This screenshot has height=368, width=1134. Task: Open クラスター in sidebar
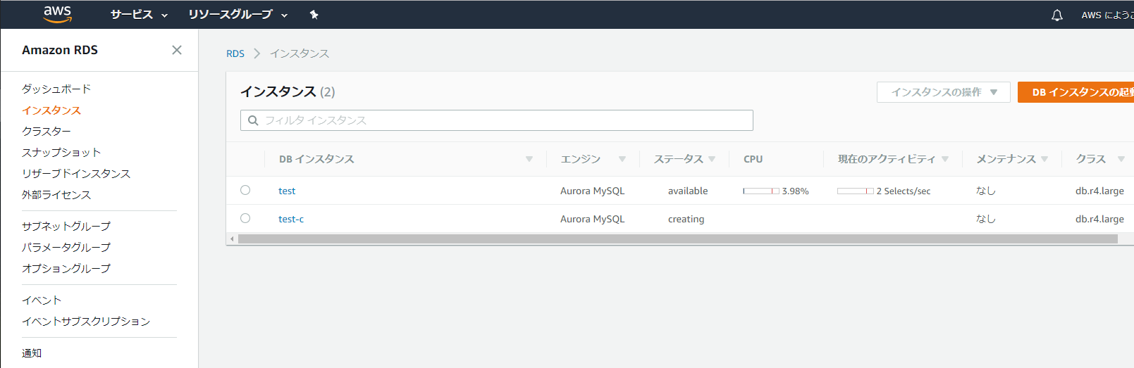click(47, 132)
